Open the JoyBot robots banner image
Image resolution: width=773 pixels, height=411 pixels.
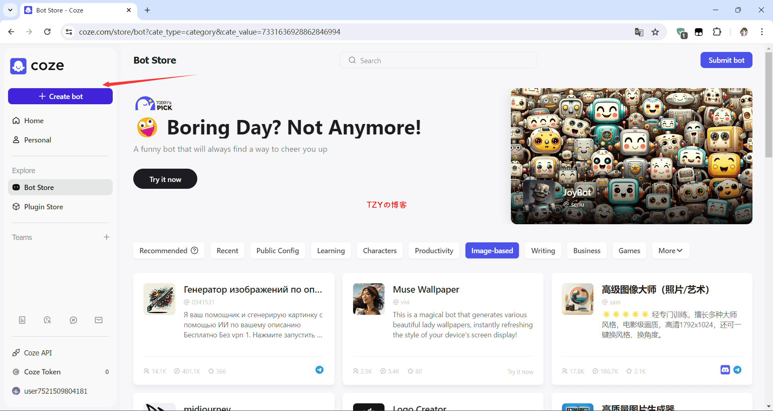click(x=631, y=156)
